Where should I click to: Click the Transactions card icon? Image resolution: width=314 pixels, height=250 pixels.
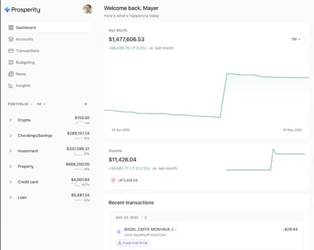click(11, 50)
